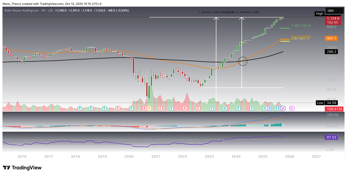The height and width of the screenshot is (175, 347).
Task: Click the purple lightning bolt event marker
Action: tap(283, 108)
